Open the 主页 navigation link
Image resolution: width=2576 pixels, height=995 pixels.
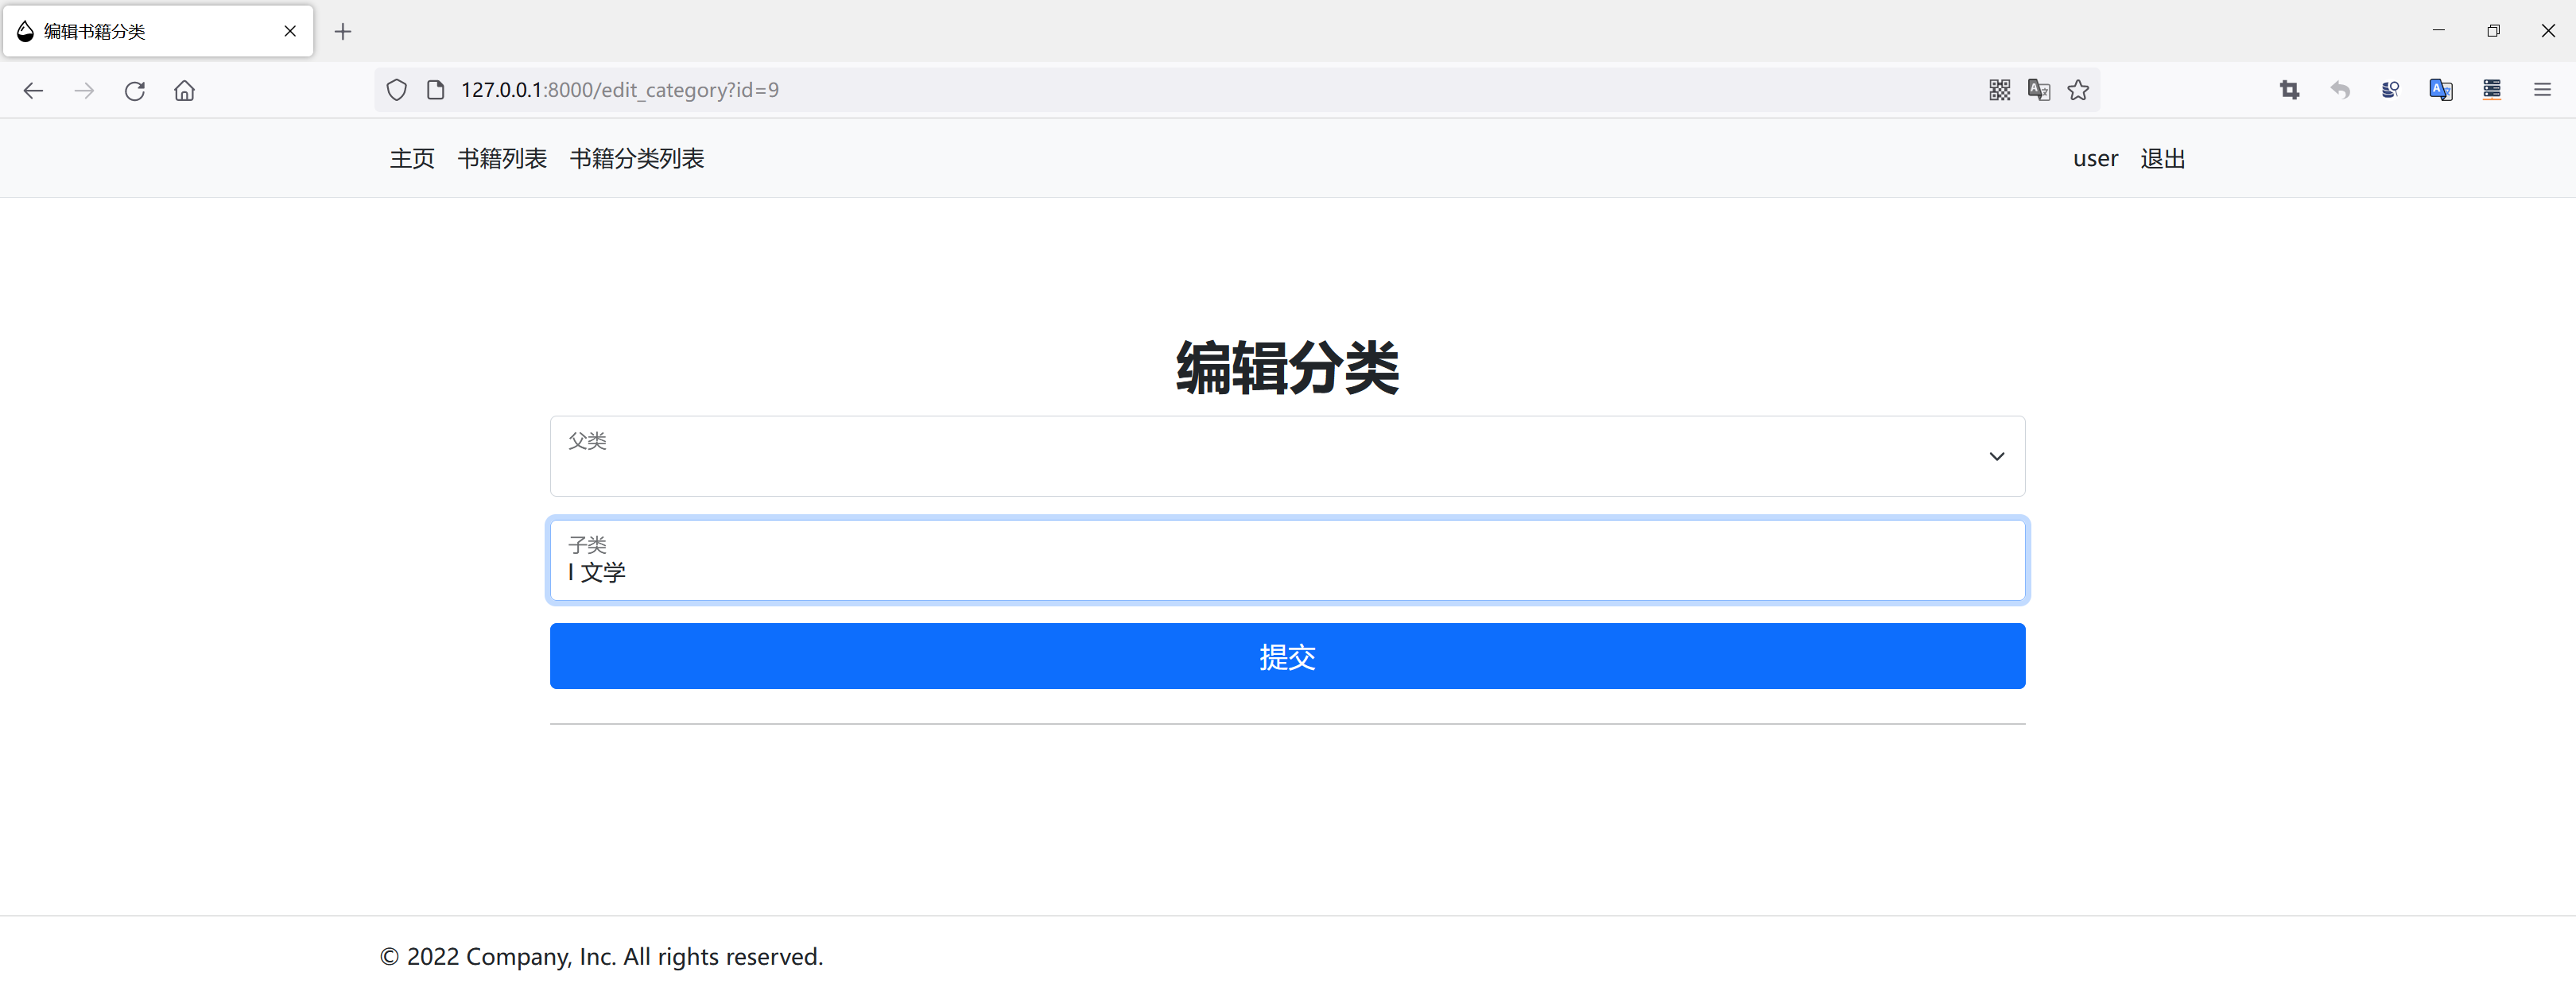[x=412, y=159]
